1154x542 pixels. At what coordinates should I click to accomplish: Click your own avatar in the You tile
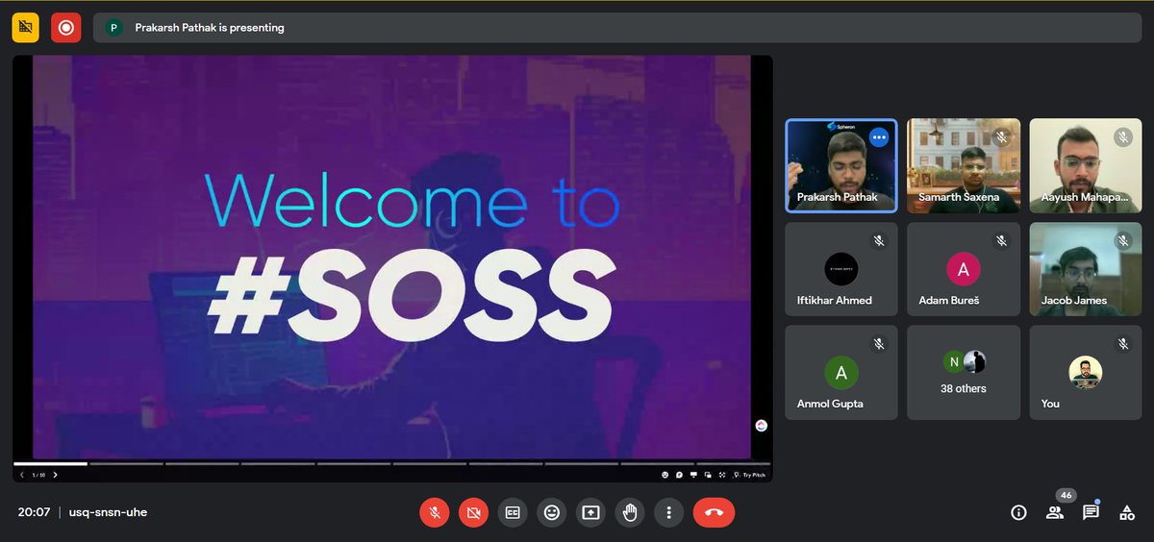click(x=1086, y=373)
